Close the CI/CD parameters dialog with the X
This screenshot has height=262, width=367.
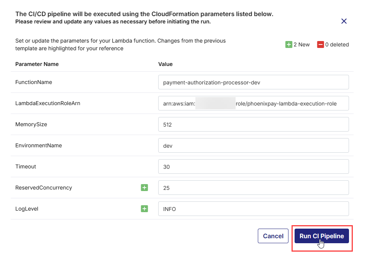pos(344,21)
